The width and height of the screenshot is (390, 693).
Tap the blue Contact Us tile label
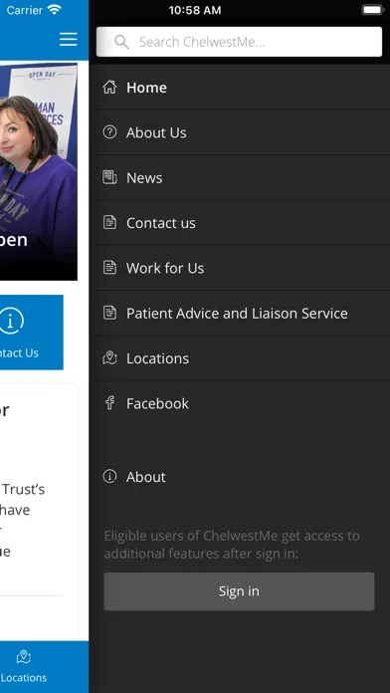tap(19, 352)
